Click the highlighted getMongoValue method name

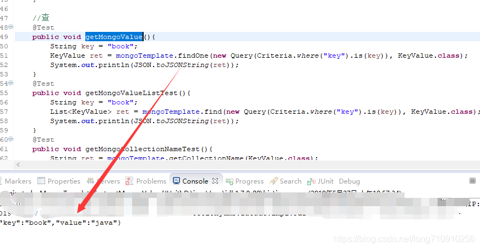[114, 37]
